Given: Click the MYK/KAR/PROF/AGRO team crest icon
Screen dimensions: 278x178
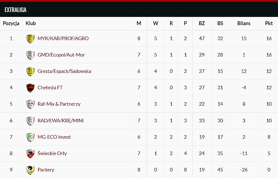Looking at the screenshot, I should pyautogui.click(x=30, y=39).
